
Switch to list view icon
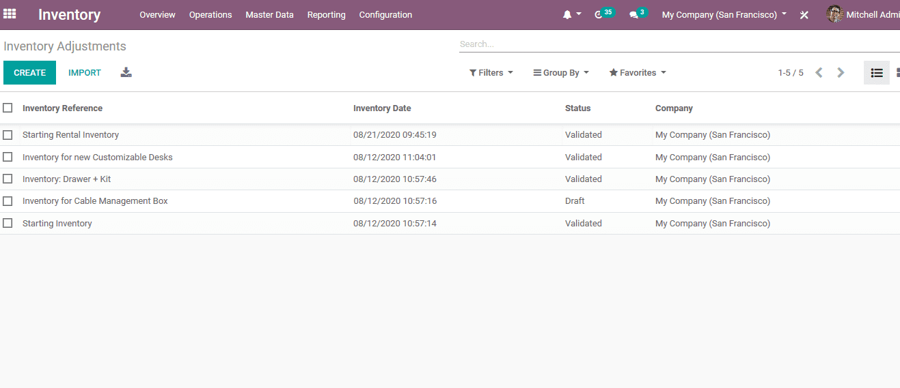[x=877, y=72]
